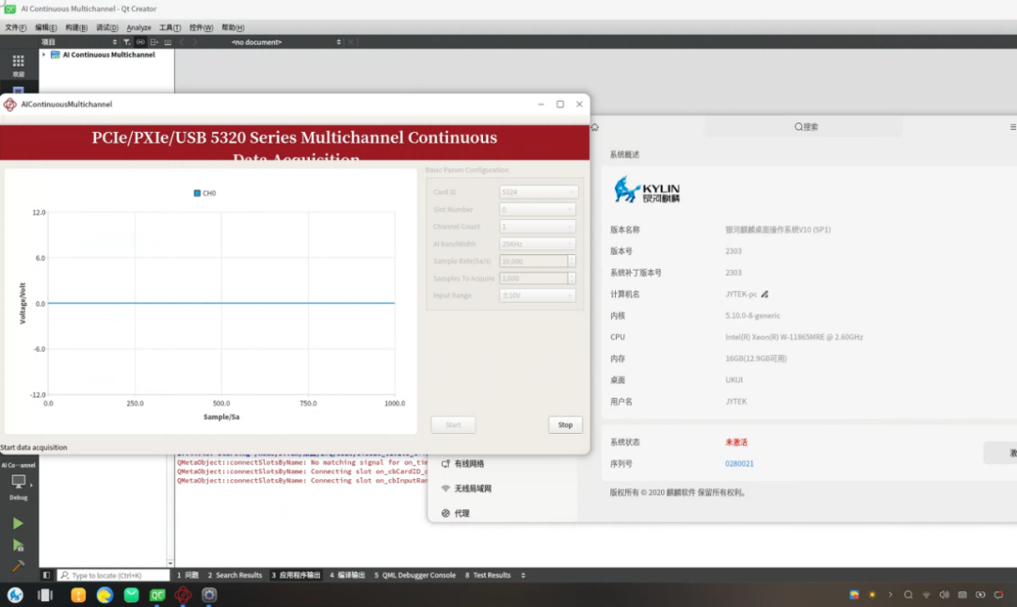Click the Samples To Acquire spin arrows

[x=572, y=279]
